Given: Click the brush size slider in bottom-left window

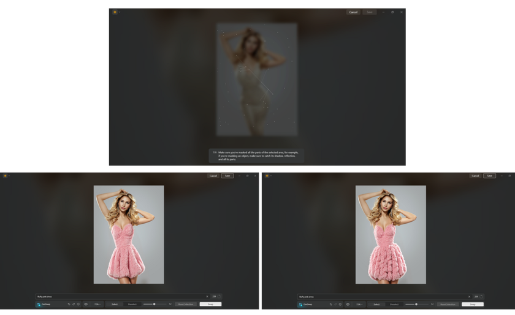Looking at the screenshot, I should (154, 305).
